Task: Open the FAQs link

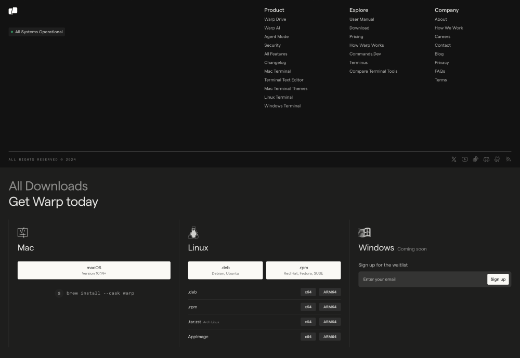Action: click(x=440, y=71)
